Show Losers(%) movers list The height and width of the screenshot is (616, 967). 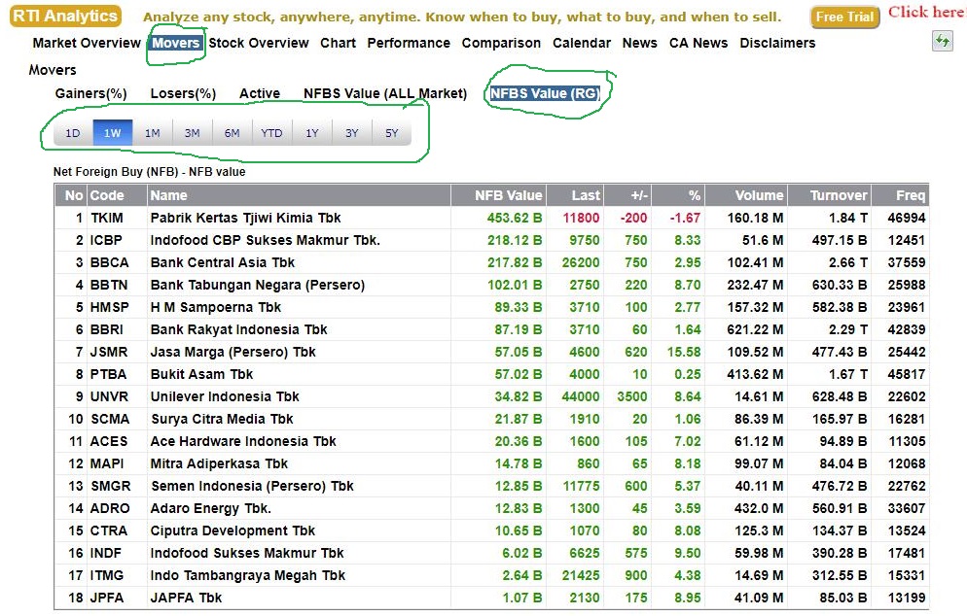pos(183,93)
